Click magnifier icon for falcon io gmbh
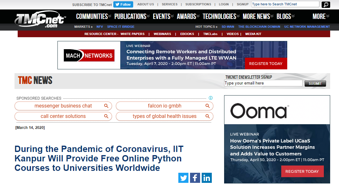The height and width of the screenshot is (186, 339). coord(208,106)
